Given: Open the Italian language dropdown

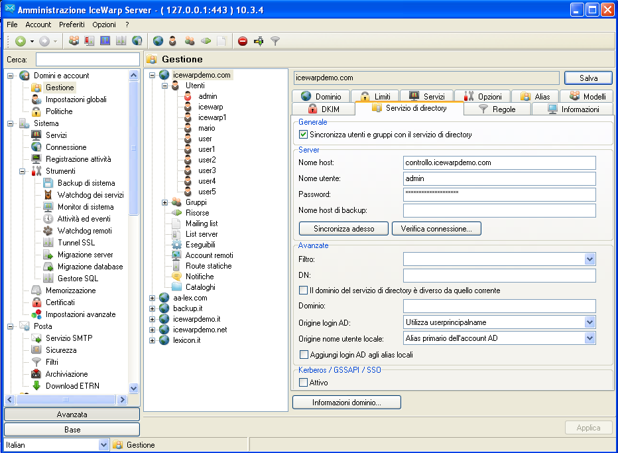Looking at the screenshot, I should tap(103, 445).
